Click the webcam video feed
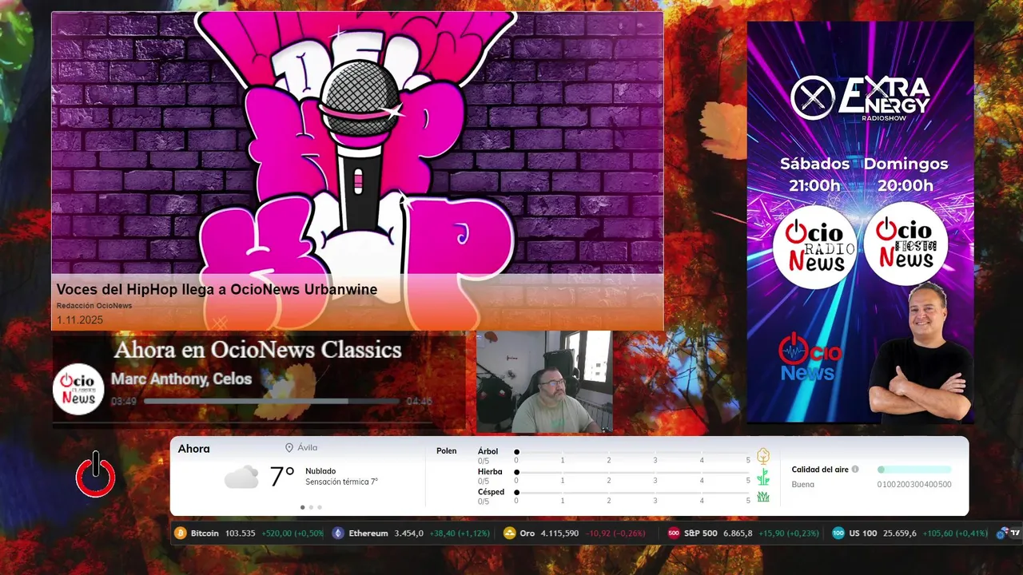Viewport: 1023px width, 575px height. [544, 382]
